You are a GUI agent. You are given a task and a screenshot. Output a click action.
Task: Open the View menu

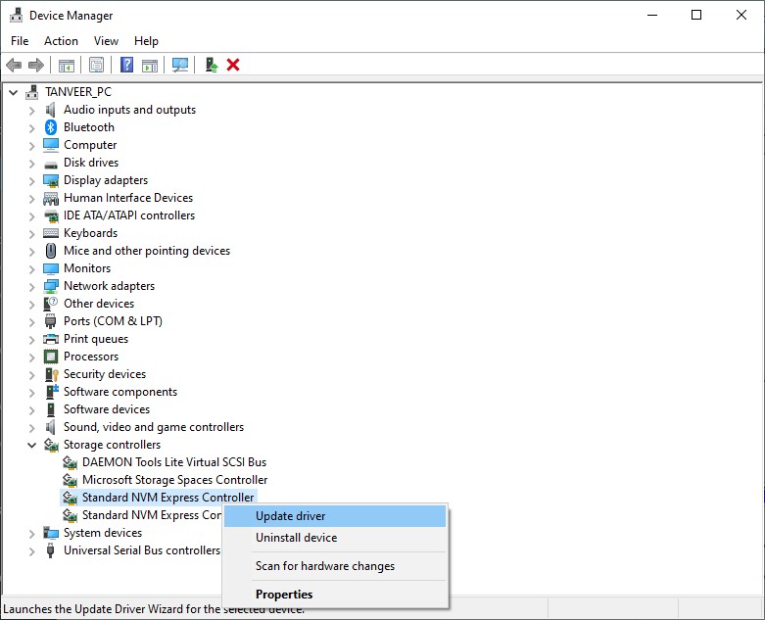(x=106, y=41)
